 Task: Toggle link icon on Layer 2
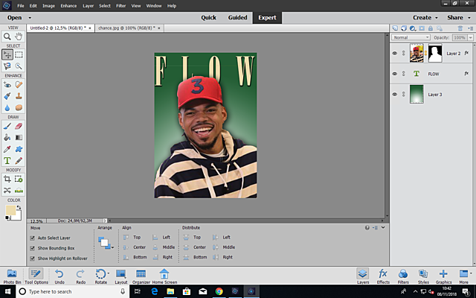coord(403,53)
